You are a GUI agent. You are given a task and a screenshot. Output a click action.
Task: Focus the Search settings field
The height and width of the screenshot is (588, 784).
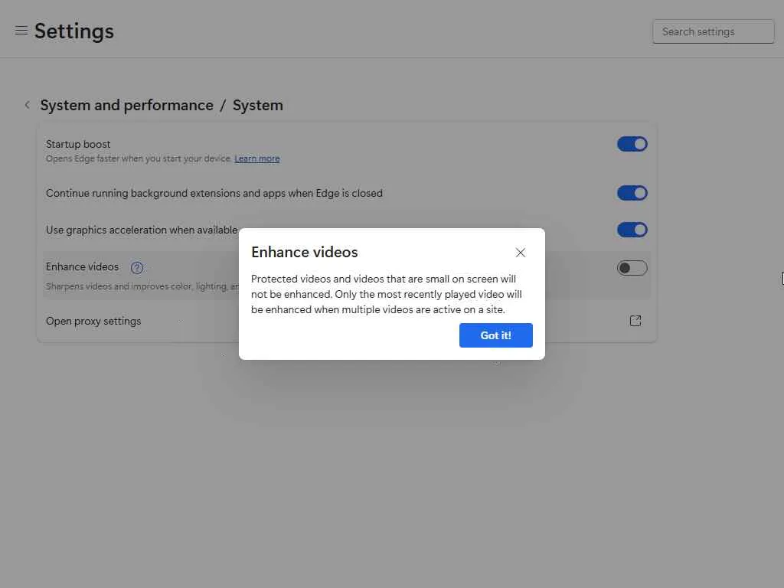click(x=713, y=31)
